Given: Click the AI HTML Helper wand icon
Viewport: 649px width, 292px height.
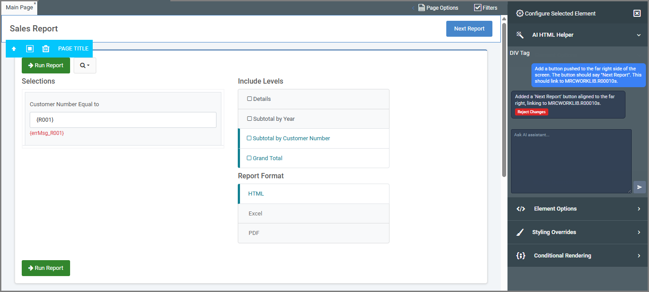Looking at the screenshot, I should pos(519,35).
